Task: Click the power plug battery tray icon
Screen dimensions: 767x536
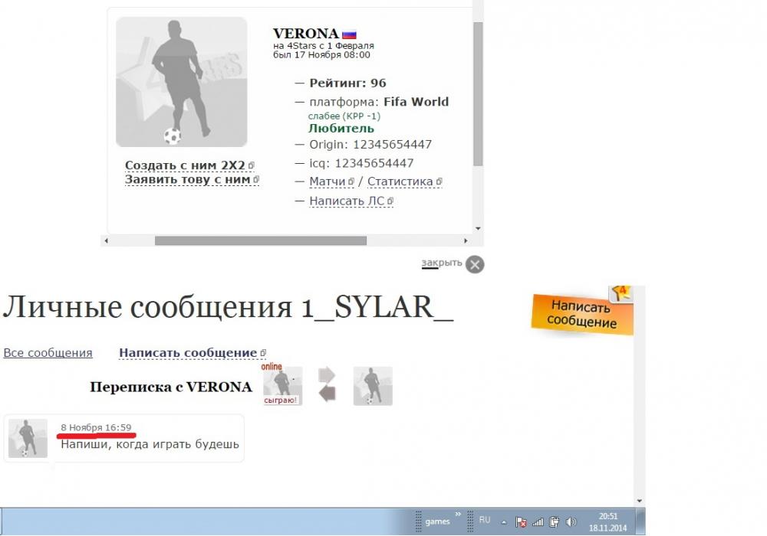Action: pyautogui.click(x=554, y=522)
